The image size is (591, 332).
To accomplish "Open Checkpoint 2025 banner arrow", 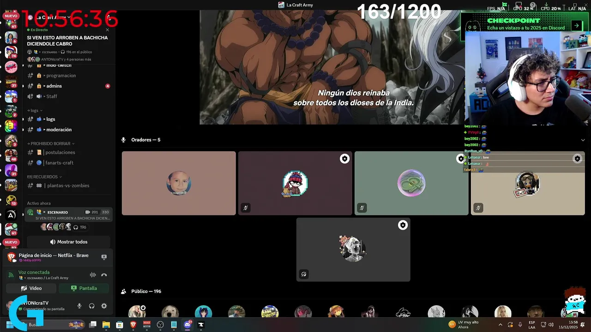I will click(576, 26).
